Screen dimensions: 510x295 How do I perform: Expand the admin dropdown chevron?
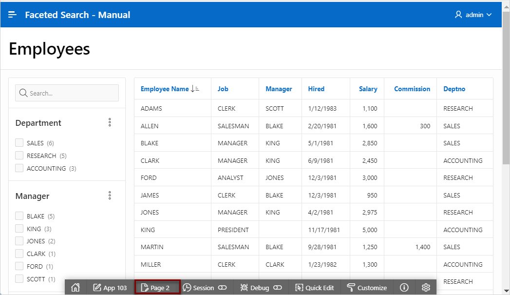(x=489, y=15)
